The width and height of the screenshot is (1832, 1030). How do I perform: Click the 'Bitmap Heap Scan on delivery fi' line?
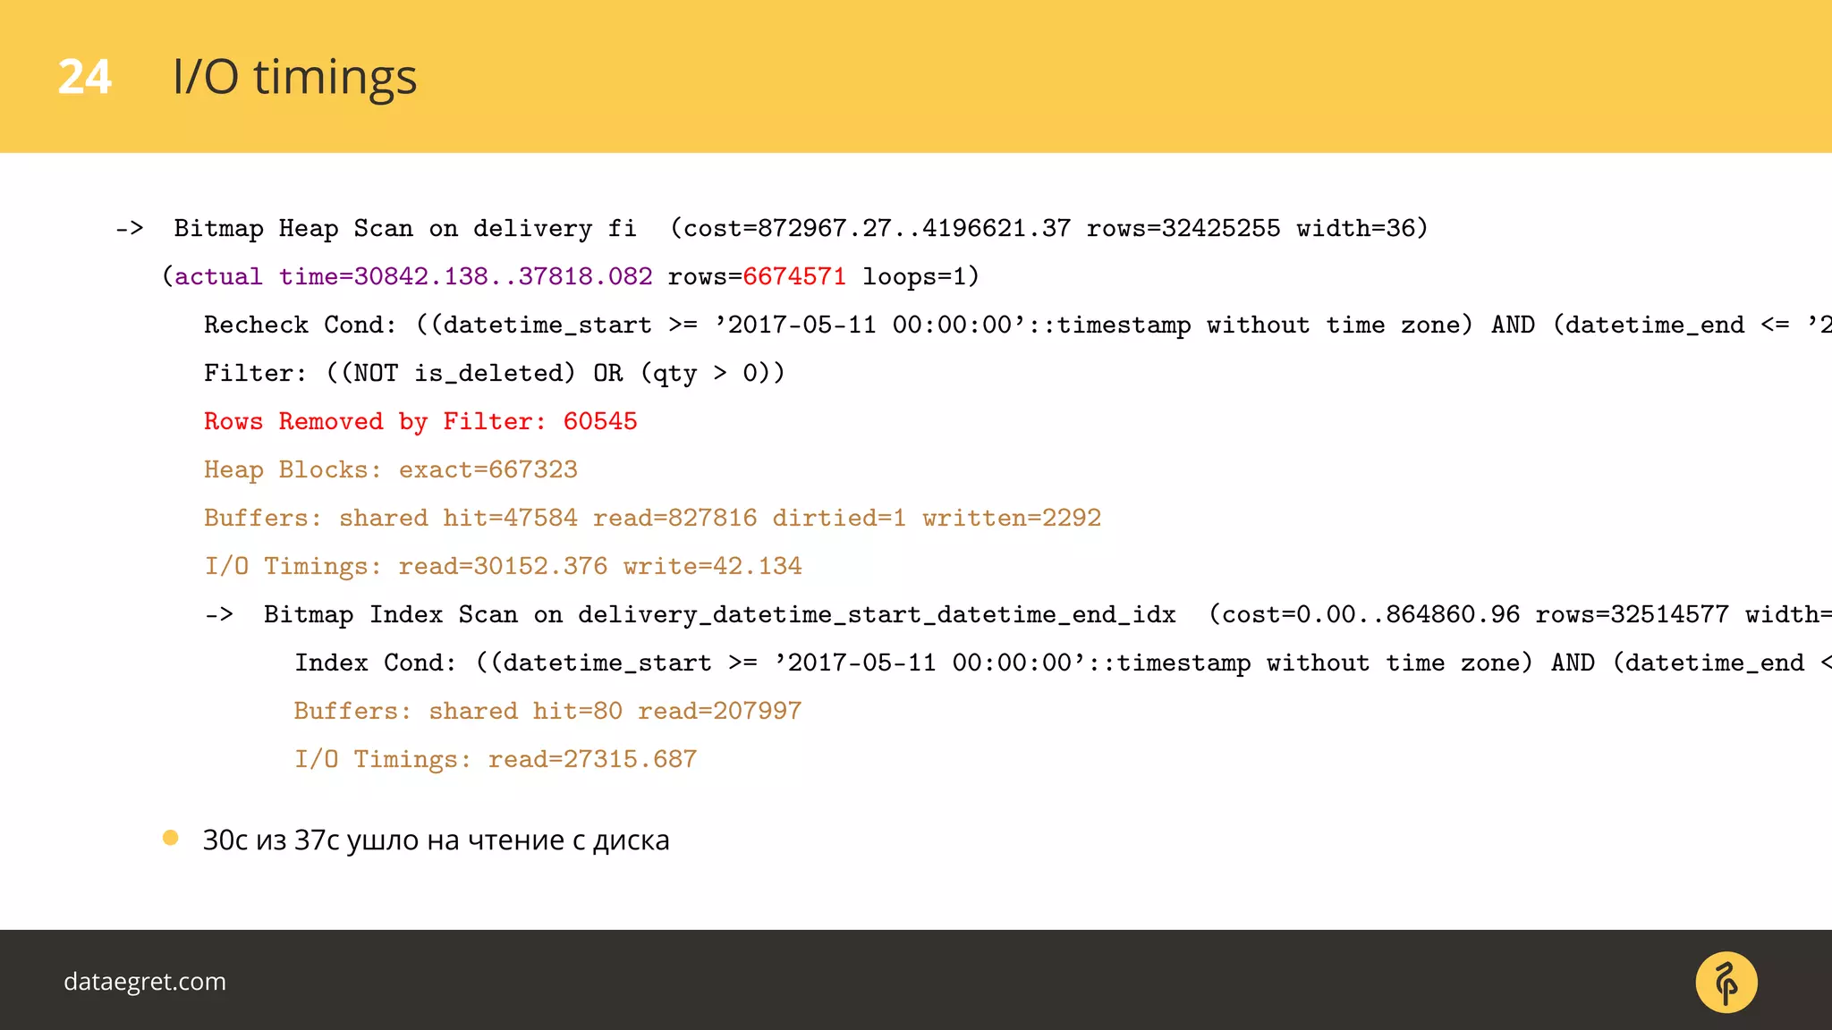pyautogui.click(x=771, y=229)
